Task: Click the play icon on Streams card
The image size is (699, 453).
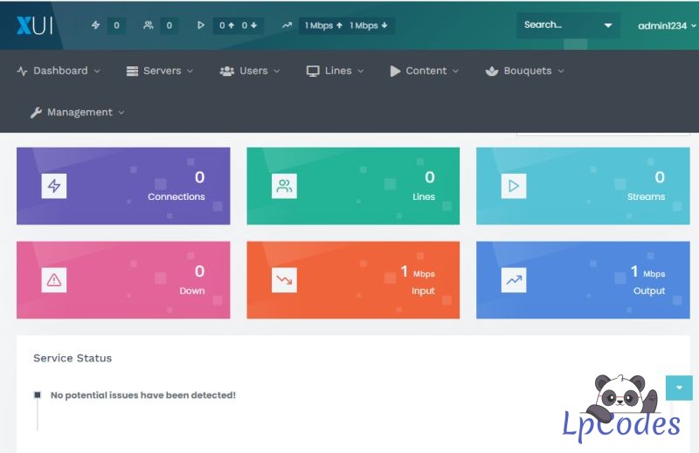Action: 514,186
